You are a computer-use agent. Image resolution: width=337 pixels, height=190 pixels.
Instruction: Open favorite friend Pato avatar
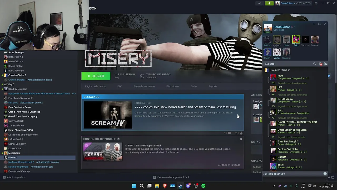[x=296, y=39]
